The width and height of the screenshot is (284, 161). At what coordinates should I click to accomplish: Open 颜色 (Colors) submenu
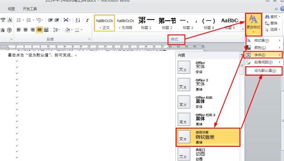click(264, 48)
